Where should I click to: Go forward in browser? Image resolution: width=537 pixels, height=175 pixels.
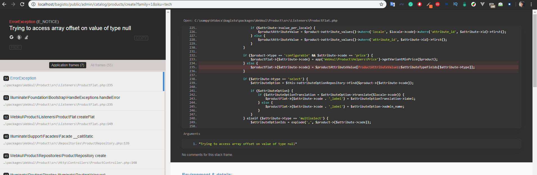click(13, 4)
